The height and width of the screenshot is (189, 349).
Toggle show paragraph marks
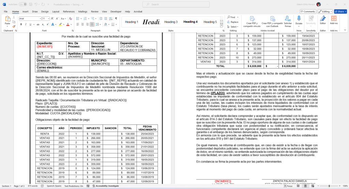click(x=116, y=18)
